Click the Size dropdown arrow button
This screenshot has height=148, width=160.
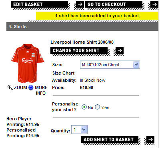(x=136, y=65)
